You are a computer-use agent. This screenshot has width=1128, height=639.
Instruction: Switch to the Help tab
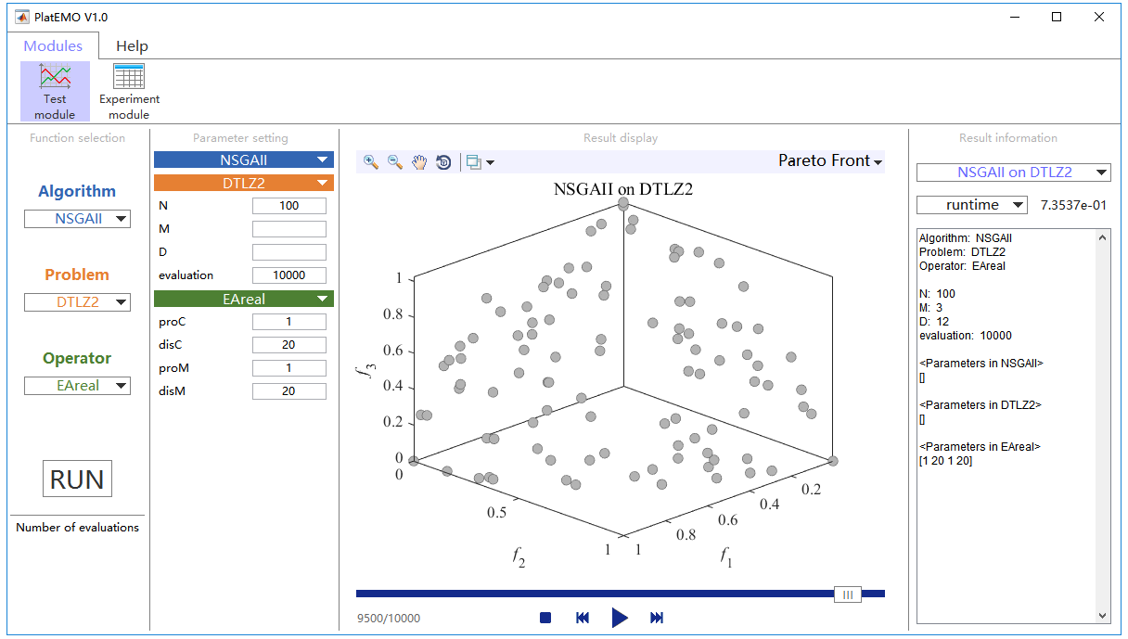(x=132, y=45)
